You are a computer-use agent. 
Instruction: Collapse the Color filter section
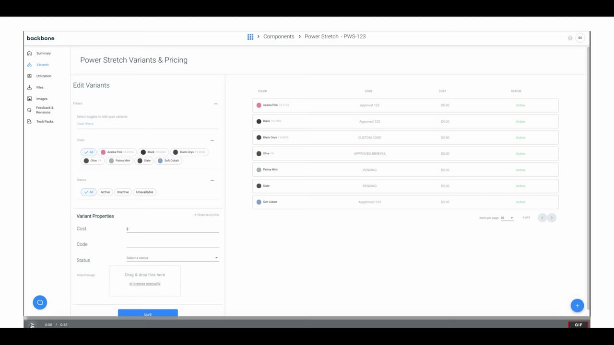coord(212,140)
